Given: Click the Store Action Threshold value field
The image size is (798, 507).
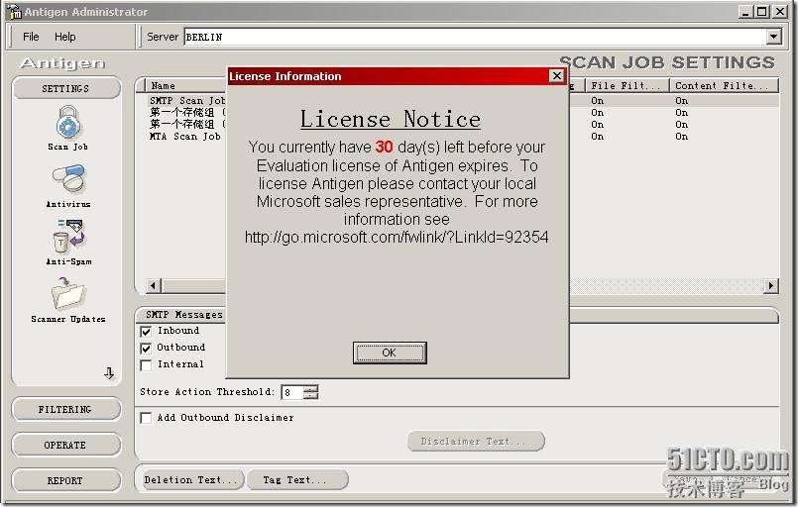Looking at the screenshot, I should pos(292,392).
